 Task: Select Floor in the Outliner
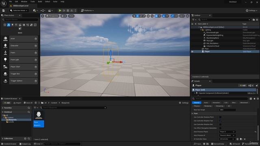(x=206, y=49)
